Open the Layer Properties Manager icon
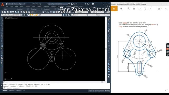 28,15
